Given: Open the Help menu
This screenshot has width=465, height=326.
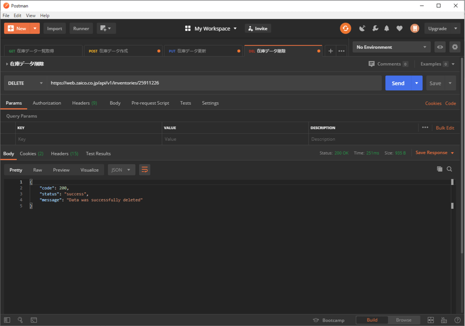Looking at the screenshot, I should click(x=45, y=16).
